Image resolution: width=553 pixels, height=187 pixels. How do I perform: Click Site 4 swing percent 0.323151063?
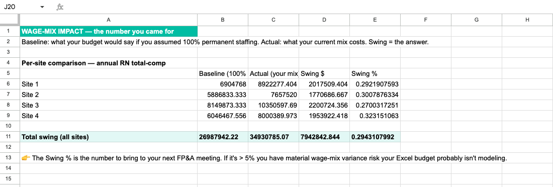[x=375, y=116]
